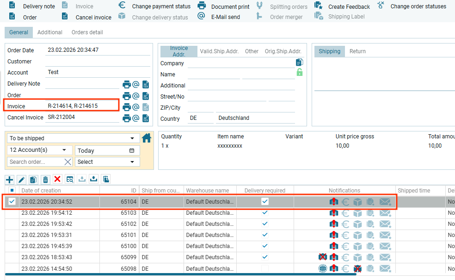
Task: Click the red X icon in the order toolbar
Action: pos(57,180)
